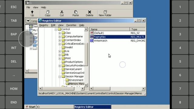Collapse the Session Manager key
The height and width of the screenshot is (109, 194).
[60, 77]
